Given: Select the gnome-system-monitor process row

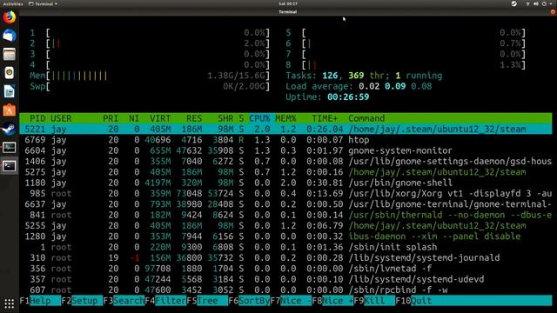Looking at the screenshot, I should pyautogui.click(x=285, y=150).
